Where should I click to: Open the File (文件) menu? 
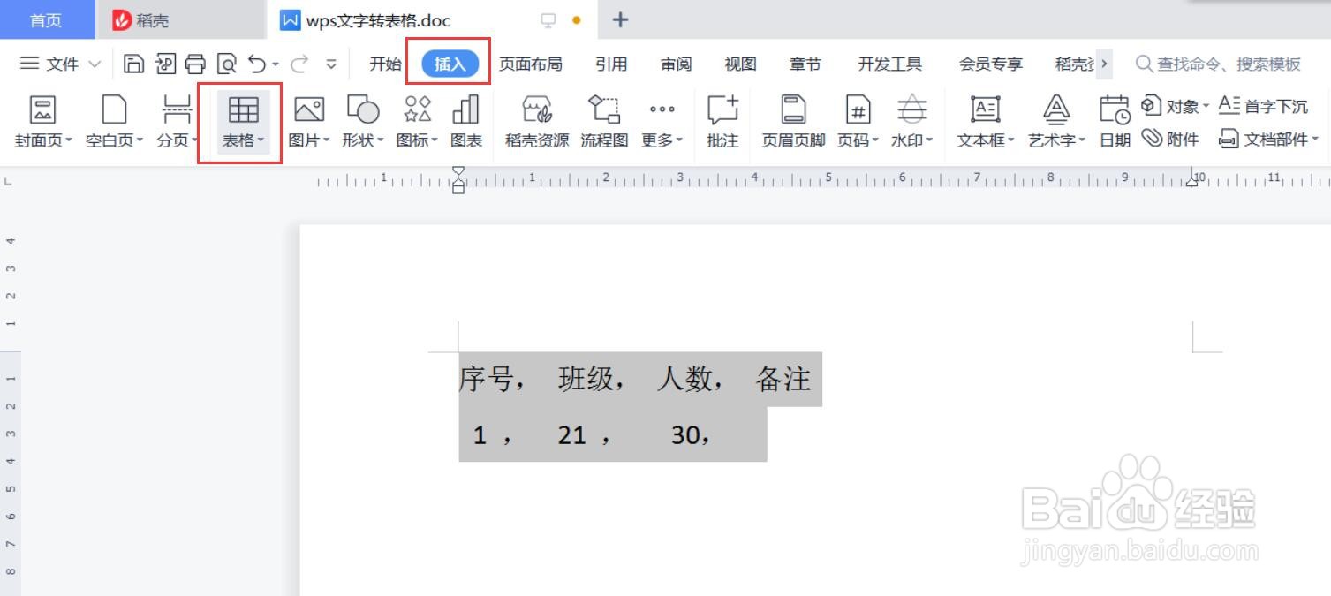tap(60, 64)
